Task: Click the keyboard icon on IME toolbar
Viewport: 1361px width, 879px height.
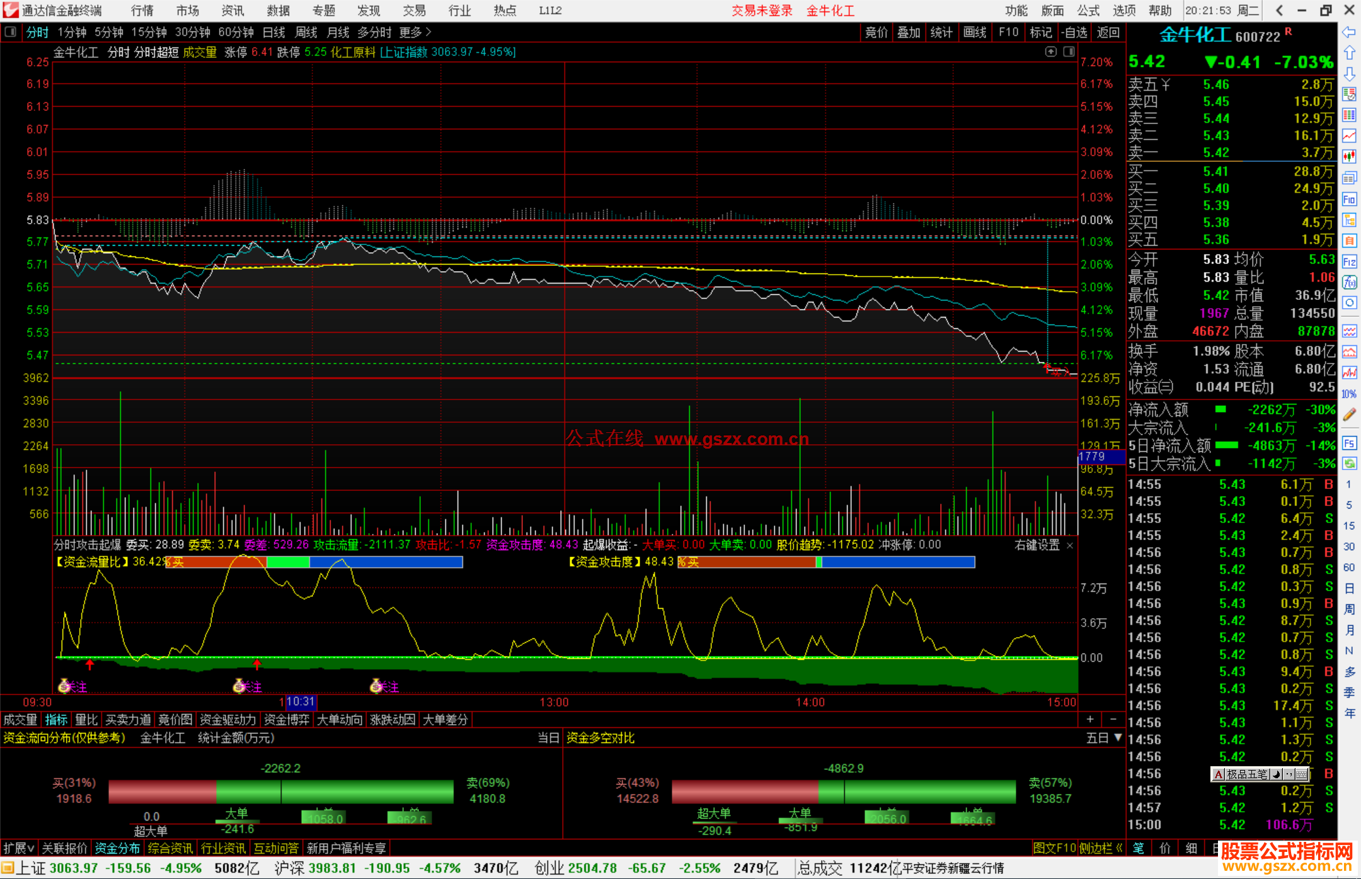Action: 1301,774
